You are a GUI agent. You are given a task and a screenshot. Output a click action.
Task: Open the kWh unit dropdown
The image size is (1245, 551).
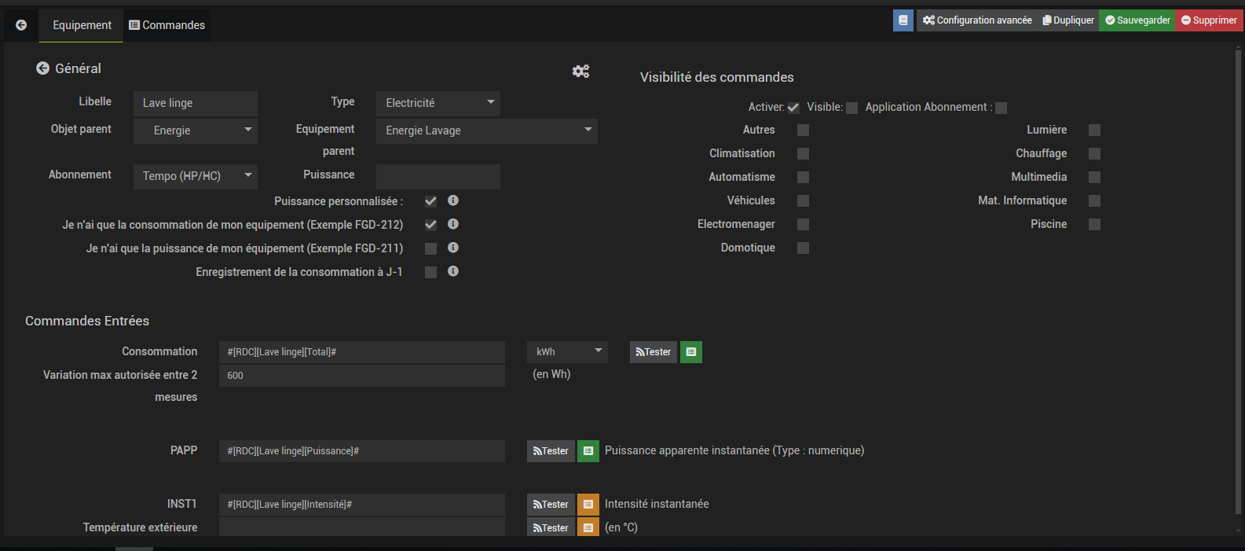pos(568,351)
